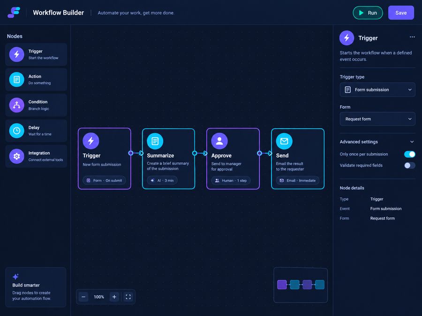Zoom in with the plus button

(114, 297)
